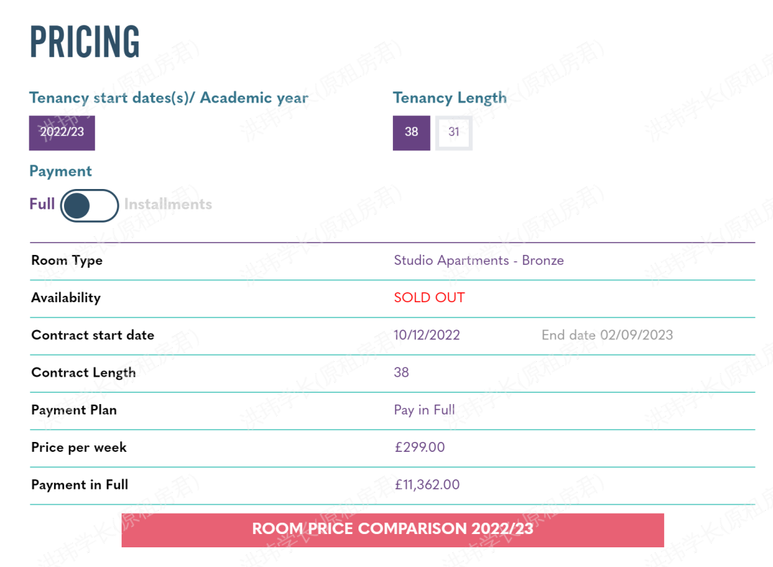Viewport: 773px width, 567px height.
Task: Click the Tenancy start dates/Academic year heading
Action: point(168,98)
